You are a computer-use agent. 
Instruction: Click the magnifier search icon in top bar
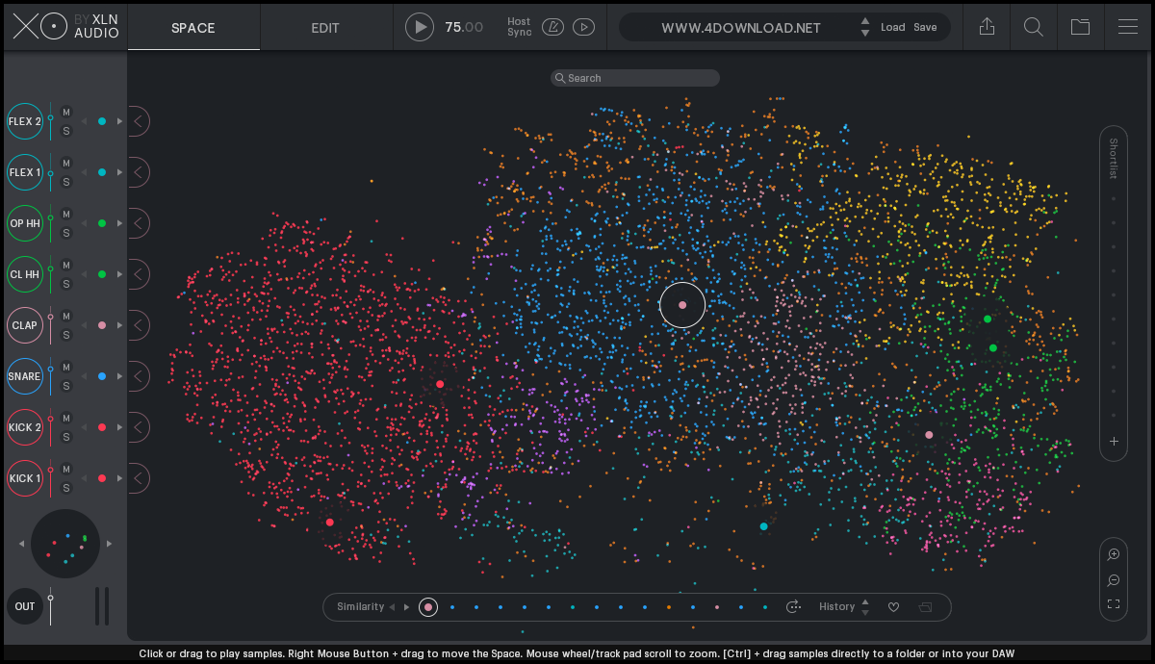[x=1034, y=27]
